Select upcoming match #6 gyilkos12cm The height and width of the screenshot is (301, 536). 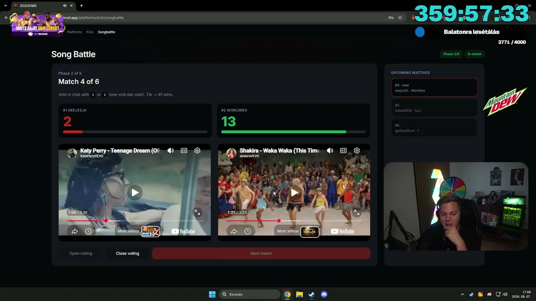click(x=434, y=128)
